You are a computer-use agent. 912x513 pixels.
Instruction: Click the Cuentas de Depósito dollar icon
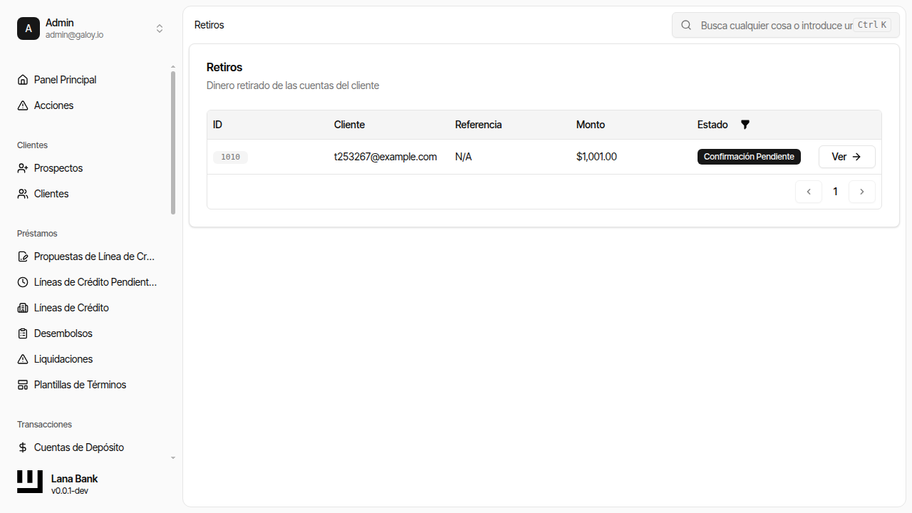click(x=23, y=447)
